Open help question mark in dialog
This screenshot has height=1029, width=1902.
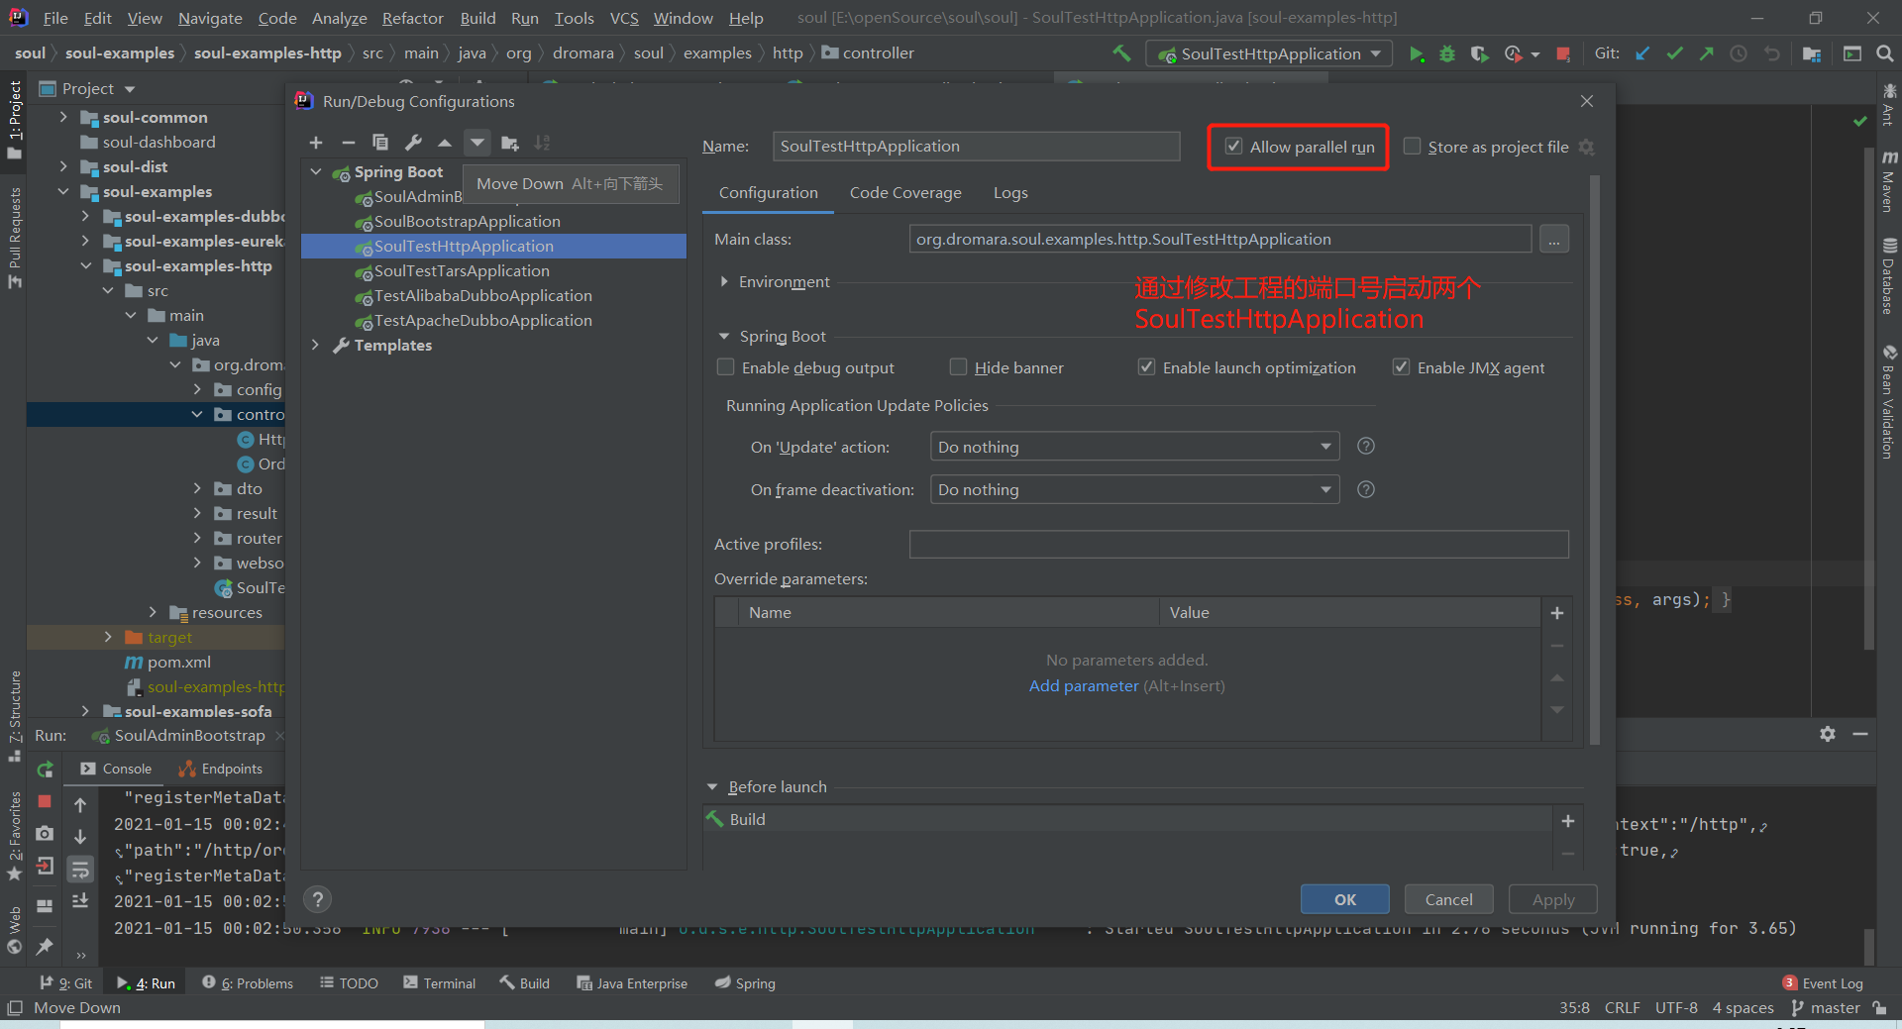point(317,899)
